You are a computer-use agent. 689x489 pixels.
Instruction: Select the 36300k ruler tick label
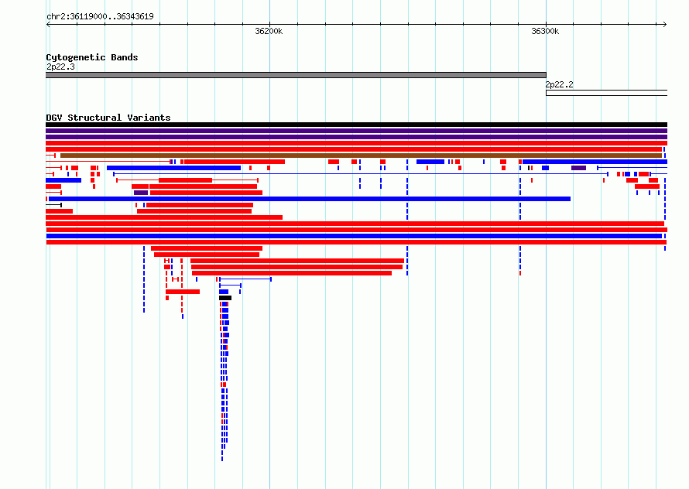[x=545, y=31]
